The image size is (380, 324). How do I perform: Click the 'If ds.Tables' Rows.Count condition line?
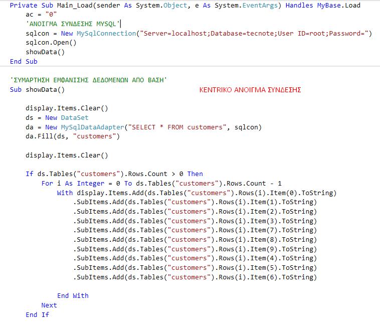(x=114, y=174)
